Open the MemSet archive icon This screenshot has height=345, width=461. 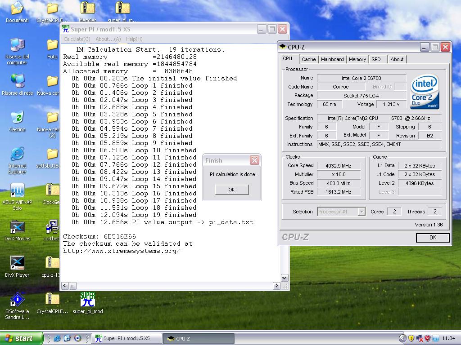click(88, 12)
